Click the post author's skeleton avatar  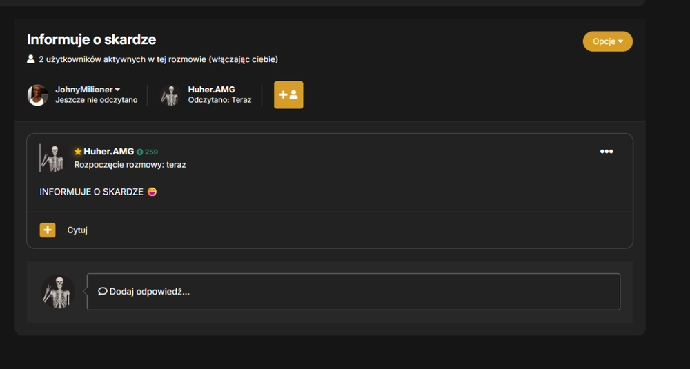(x=53, y=158)
